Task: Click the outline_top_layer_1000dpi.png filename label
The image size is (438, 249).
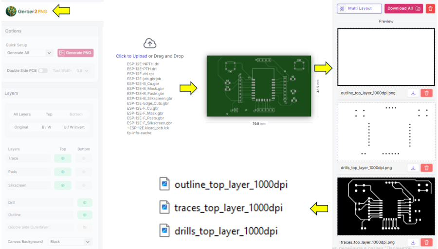Action: click(368, 93)
